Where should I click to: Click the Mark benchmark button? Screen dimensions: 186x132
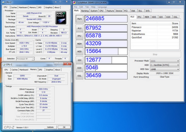coord(80,19)
